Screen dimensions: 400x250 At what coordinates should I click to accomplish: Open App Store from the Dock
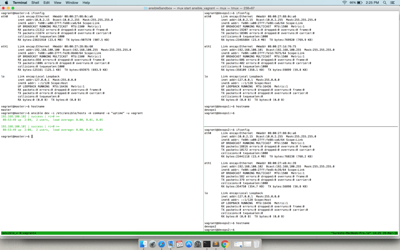tap(189, 244)
